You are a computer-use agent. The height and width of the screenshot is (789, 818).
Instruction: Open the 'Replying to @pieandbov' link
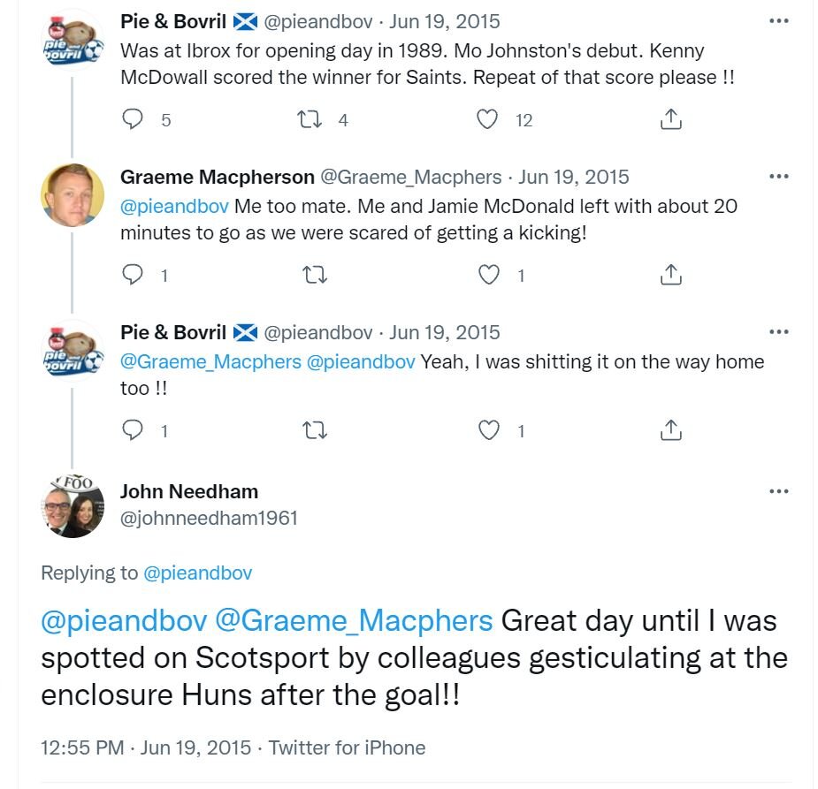[x=198, y=573]
